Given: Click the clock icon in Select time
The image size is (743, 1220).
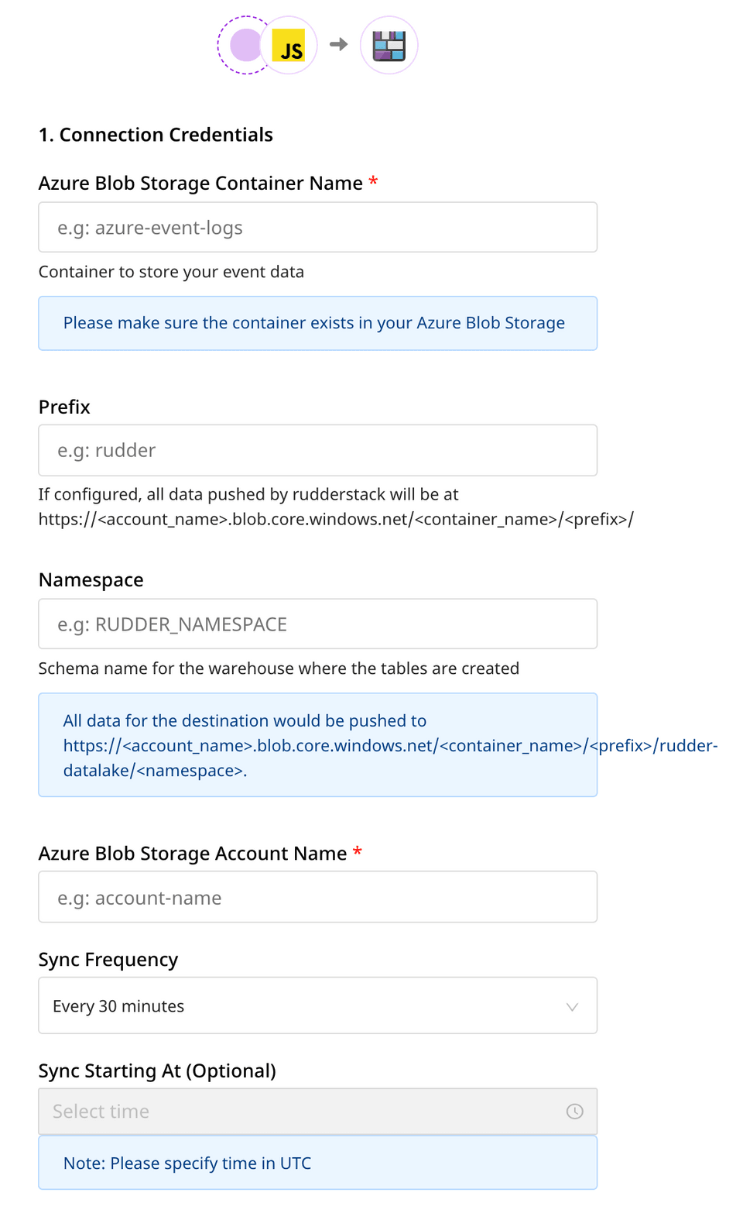Looking at the screenshot, I should 574,1112.
